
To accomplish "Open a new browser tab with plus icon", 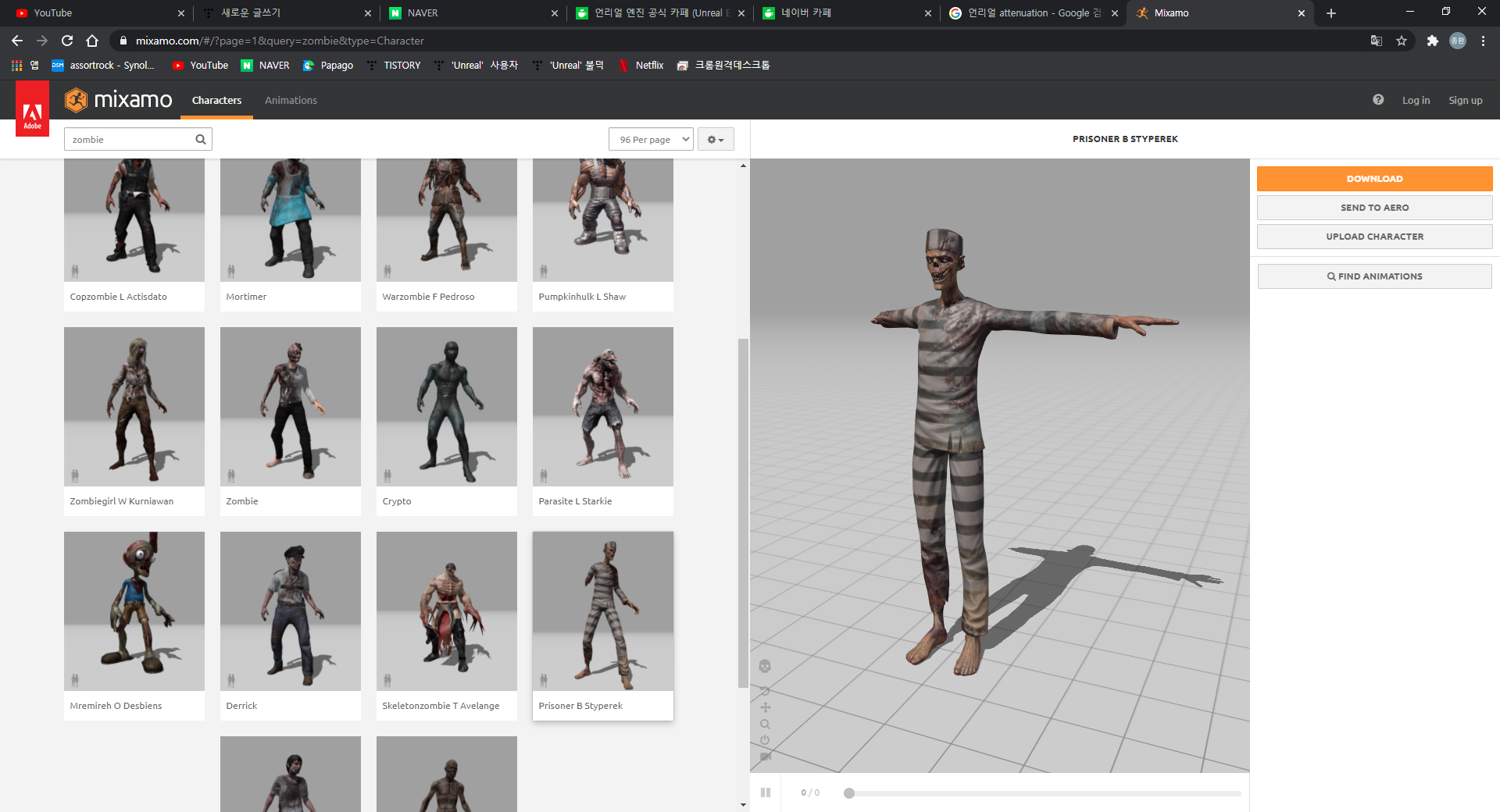I will pos(1331,13).
